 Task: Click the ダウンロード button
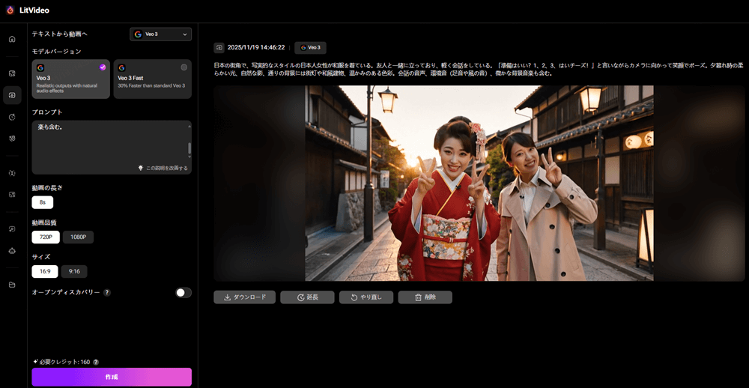244,297
